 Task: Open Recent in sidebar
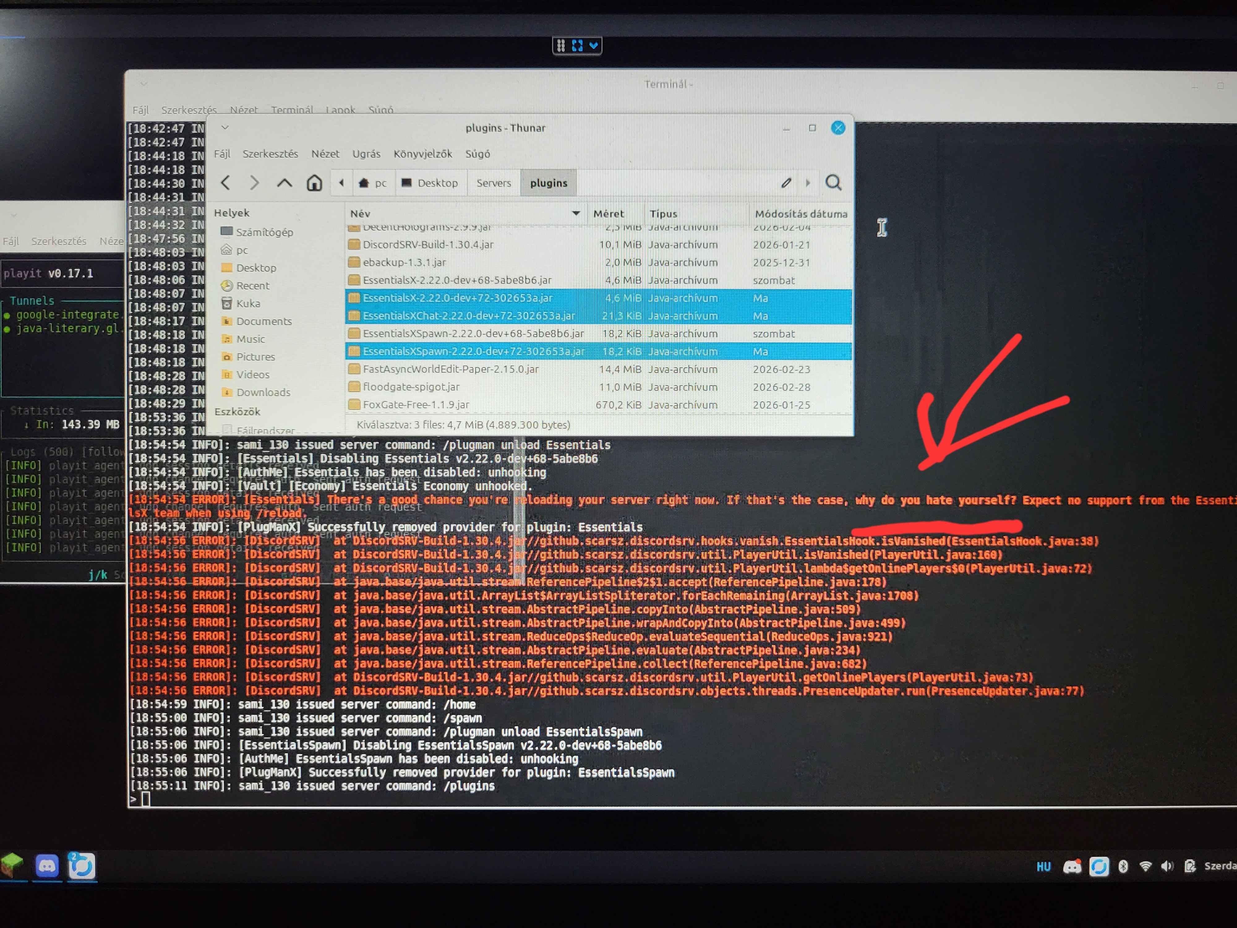coord(246,286)
